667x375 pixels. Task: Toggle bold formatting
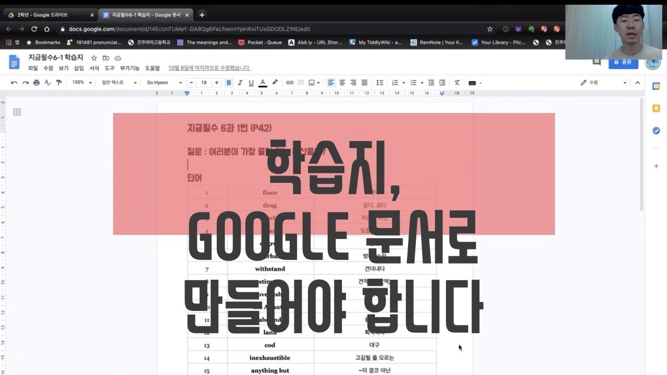coord(229,82)
